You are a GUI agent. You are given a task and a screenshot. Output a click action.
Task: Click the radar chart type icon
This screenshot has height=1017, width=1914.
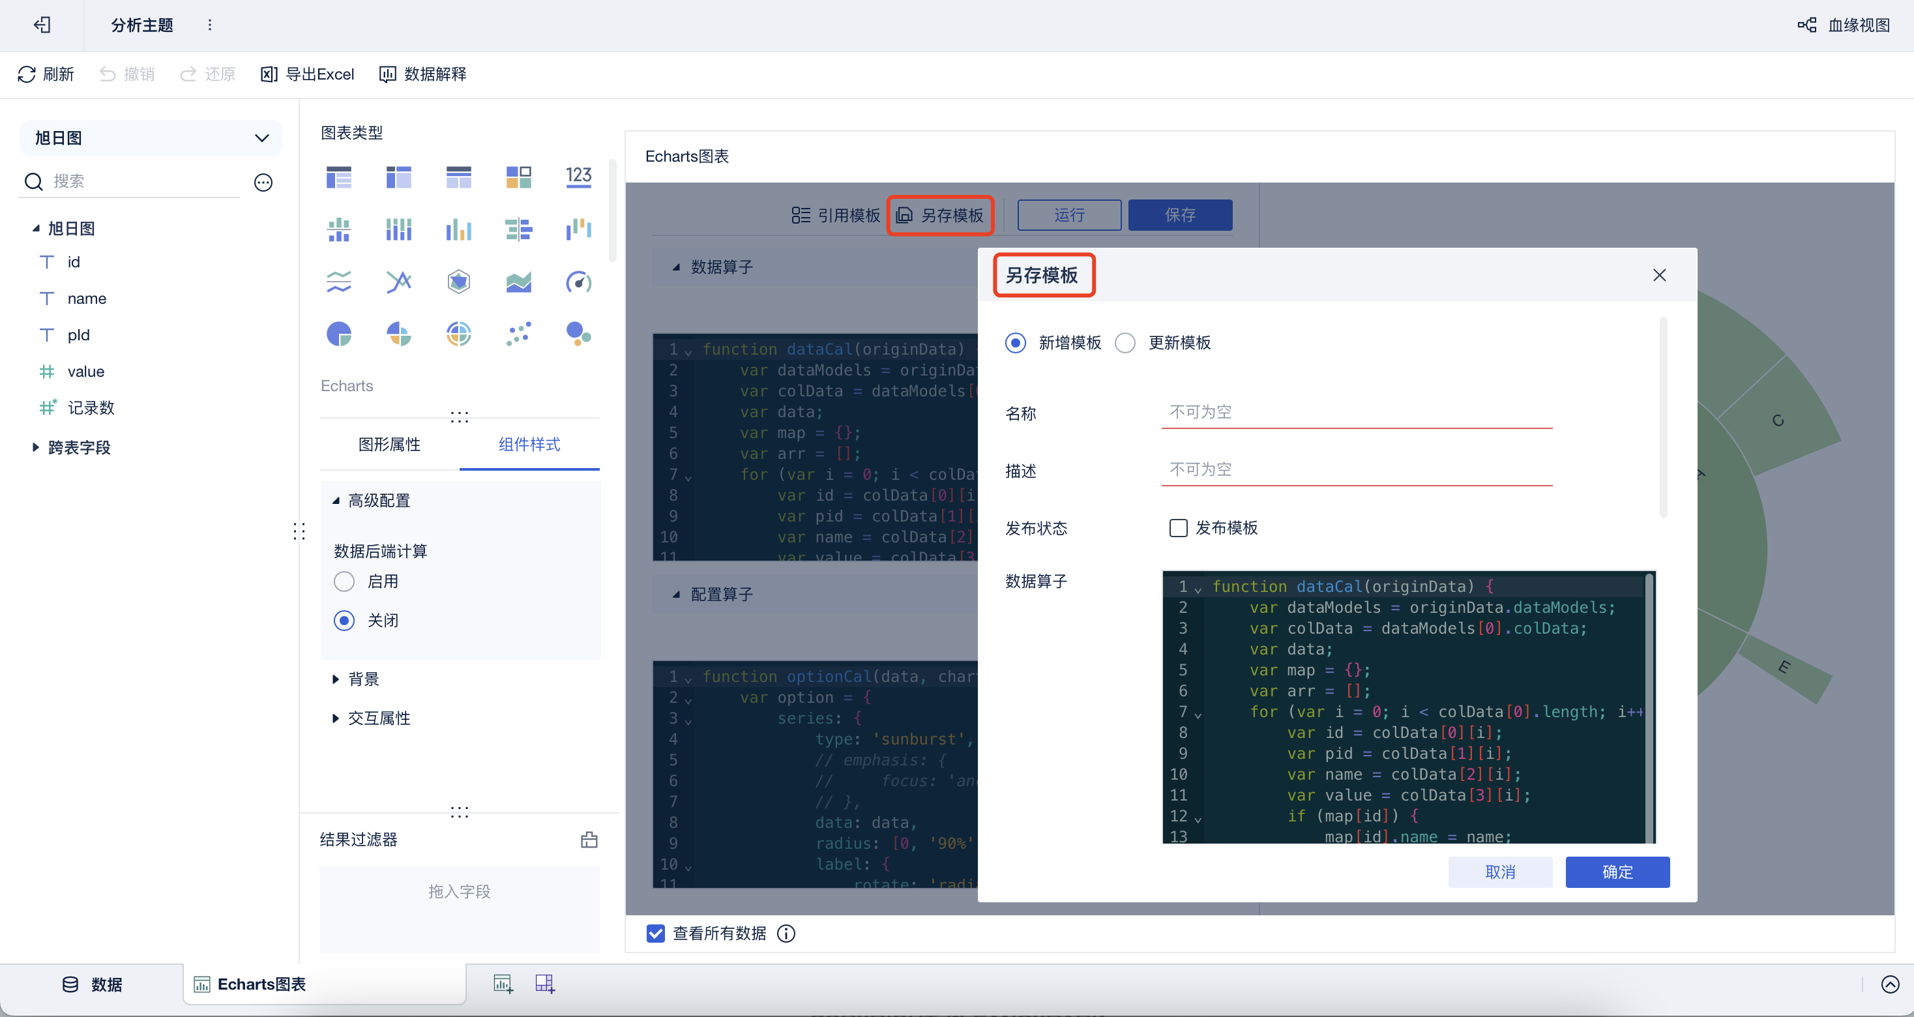(x=458, y=282)
